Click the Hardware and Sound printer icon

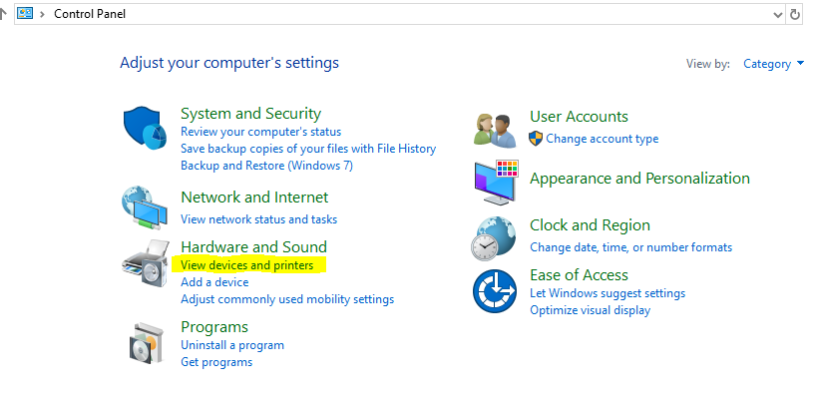[x=146, y=263]
